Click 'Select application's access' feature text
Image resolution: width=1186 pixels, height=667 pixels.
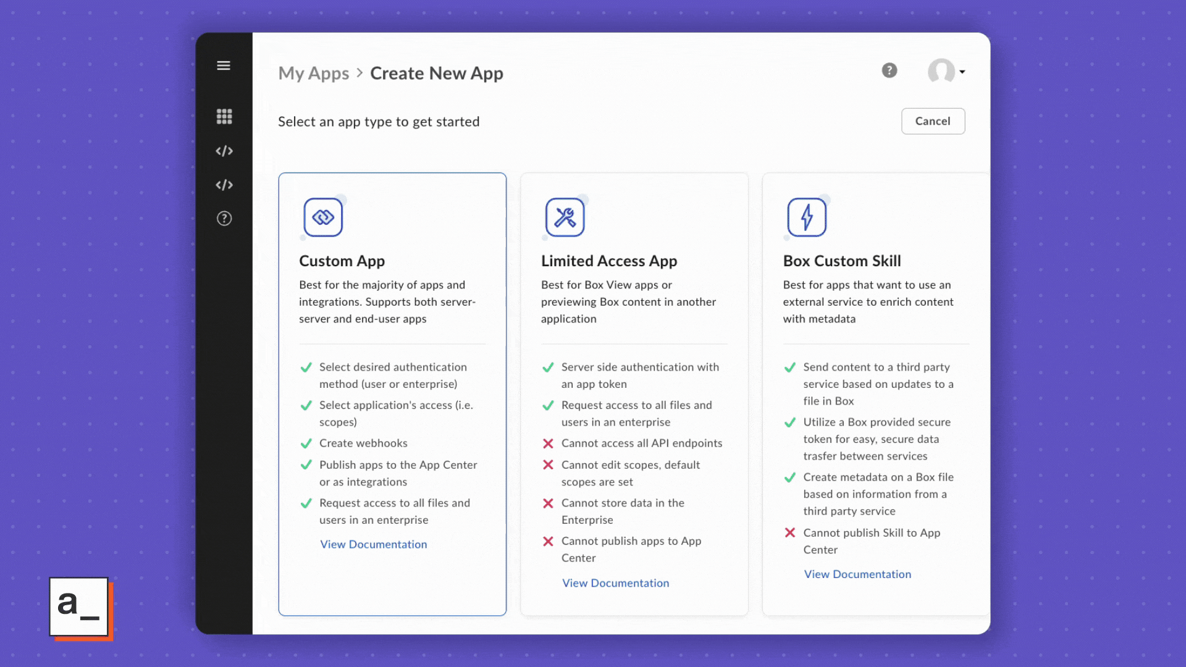pos(396,414)
